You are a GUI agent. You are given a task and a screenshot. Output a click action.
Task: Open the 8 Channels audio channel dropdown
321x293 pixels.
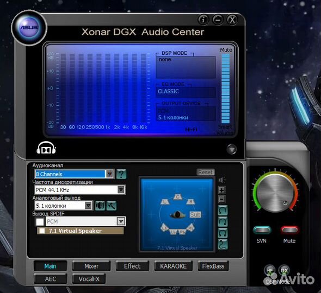point(75,174)
